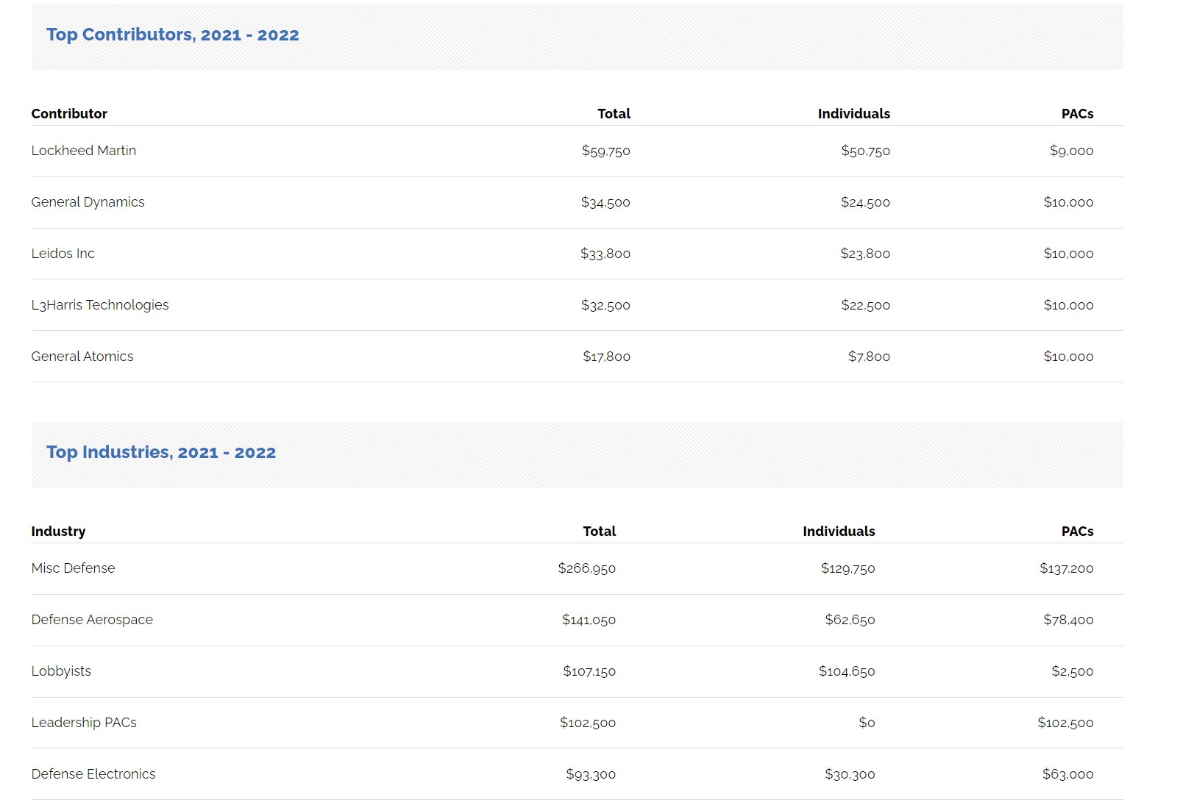Click Defense Electronics total $93,300
Screen dimensions: 1194x808
591,774
